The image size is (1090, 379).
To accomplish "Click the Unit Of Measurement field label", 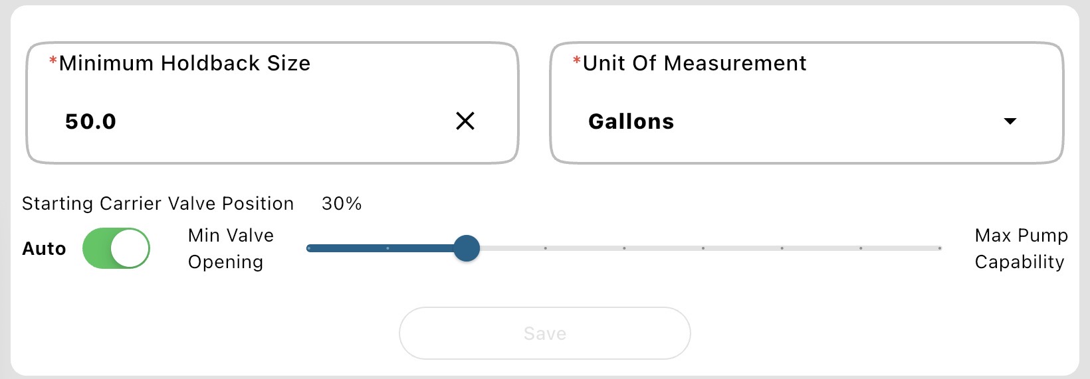I will (x=694, y=63).
